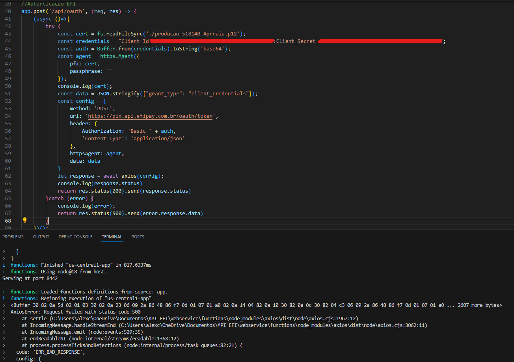The width and height of the screenshot is (514, 362).
Task: Click the task_queues:82:21 stack trace entry
Action: coord(182,345)
